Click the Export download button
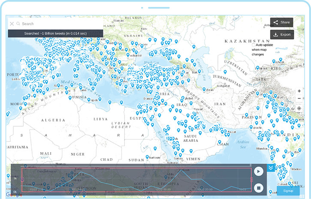 tap(282, 34)
